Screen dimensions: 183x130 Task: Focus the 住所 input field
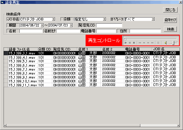(x=145, y=31)
